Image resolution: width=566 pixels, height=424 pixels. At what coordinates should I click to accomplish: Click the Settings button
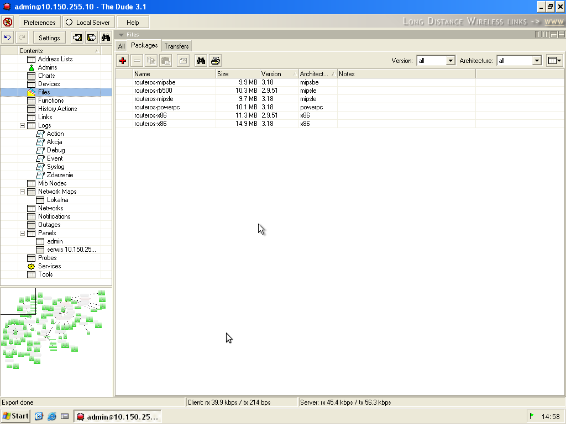click(49, 38)
